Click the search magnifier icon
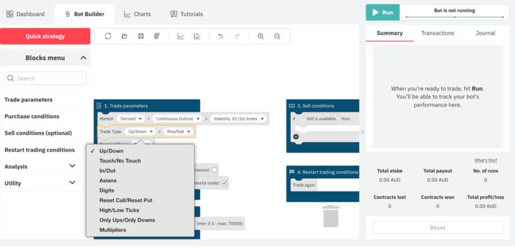515x248 pixels. click(10, 78)
